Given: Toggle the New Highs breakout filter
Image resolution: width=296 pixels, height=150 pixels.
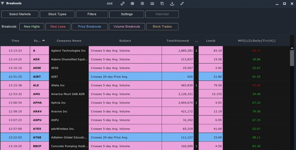Looking at the screenshot, I should click(32, 27).
